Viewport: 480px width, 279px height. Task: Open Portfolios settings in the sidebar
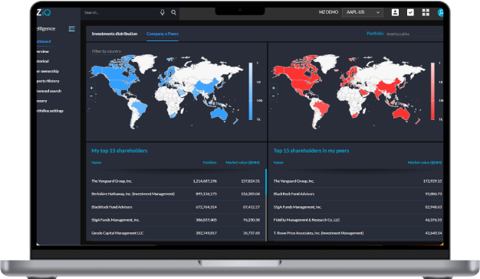point(50,111)
